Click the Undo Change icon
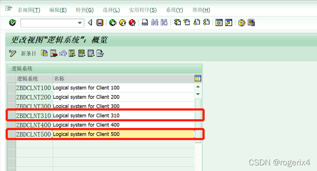 [x=63, y=54]
